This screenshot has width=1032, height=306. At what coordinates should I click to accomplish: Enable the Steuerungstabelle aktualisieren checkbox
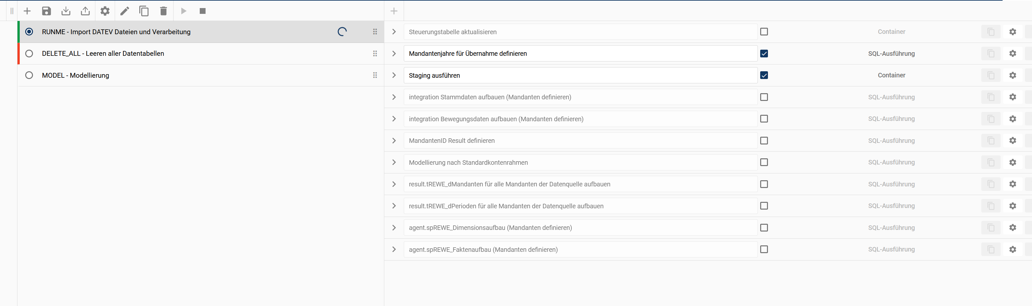pyautogui.click(x=764, y=32)
